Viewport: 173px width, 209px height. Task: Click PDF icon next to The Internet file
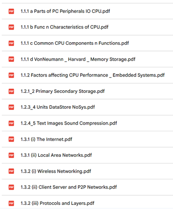coord(11,139)
